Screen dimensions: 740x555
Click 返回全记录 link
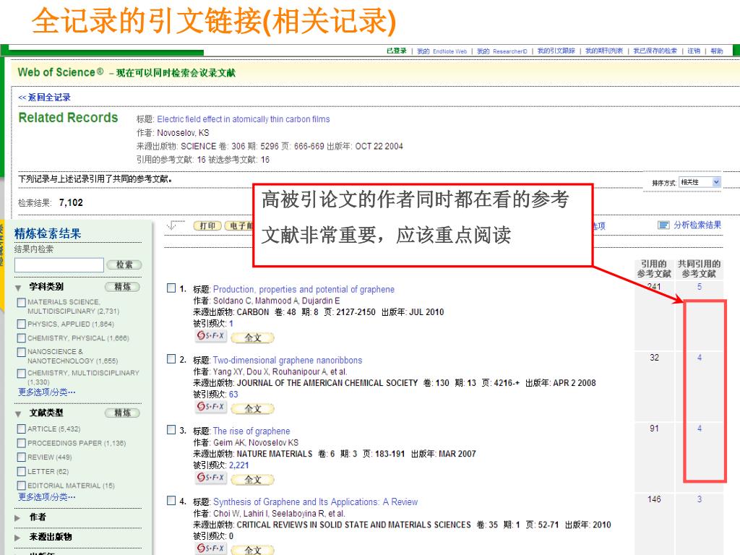(x=44, y=98)
